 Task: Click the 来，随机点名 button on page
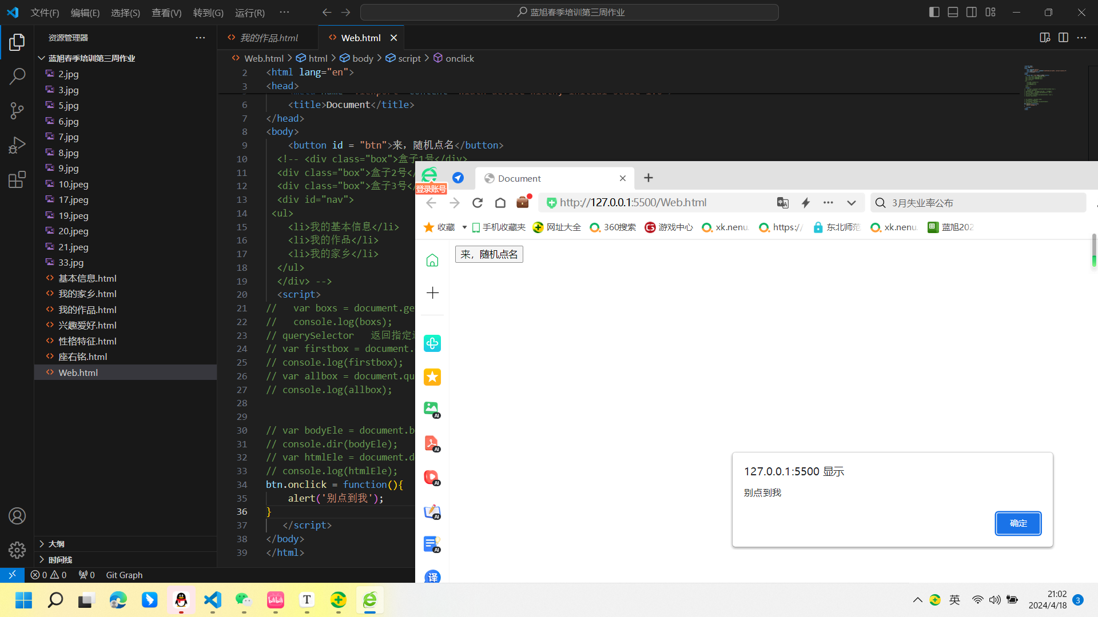pyautogui.click(x=489, y=254)
